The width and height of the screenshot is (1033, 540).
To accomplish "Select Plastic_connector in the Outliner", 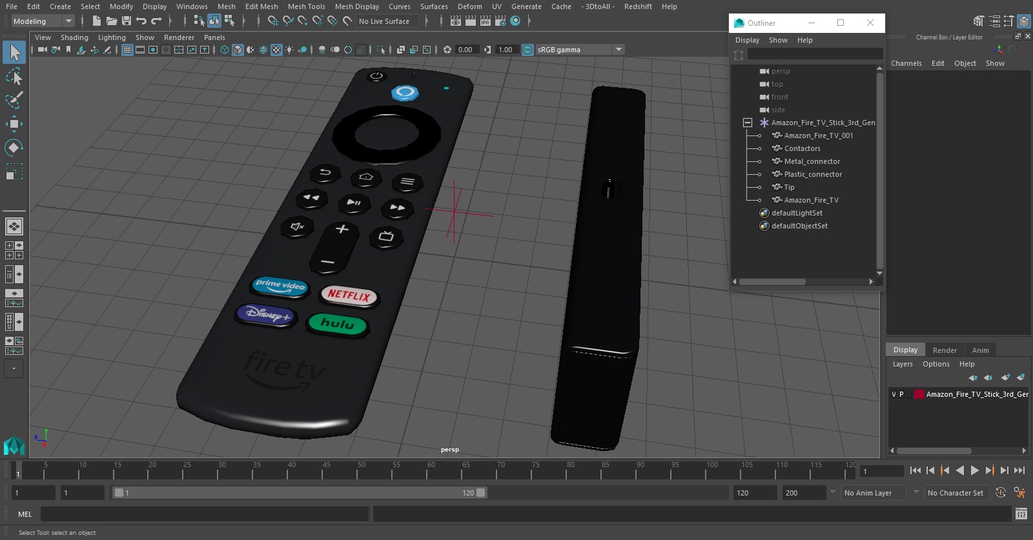I will [x=813, y=174].
